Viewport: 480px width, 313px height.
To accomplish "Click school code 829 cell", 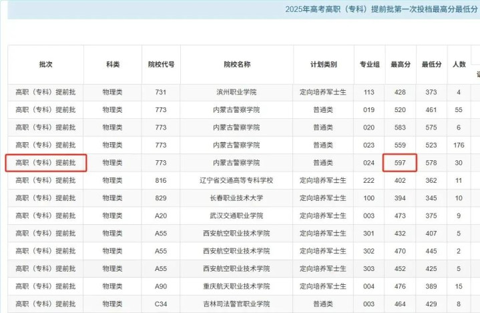I will tap(161, 198).
